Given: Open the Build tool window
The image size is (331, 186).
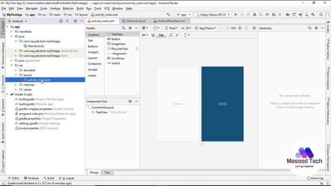Looking at the screenshot, I should [x=49, y=178].
